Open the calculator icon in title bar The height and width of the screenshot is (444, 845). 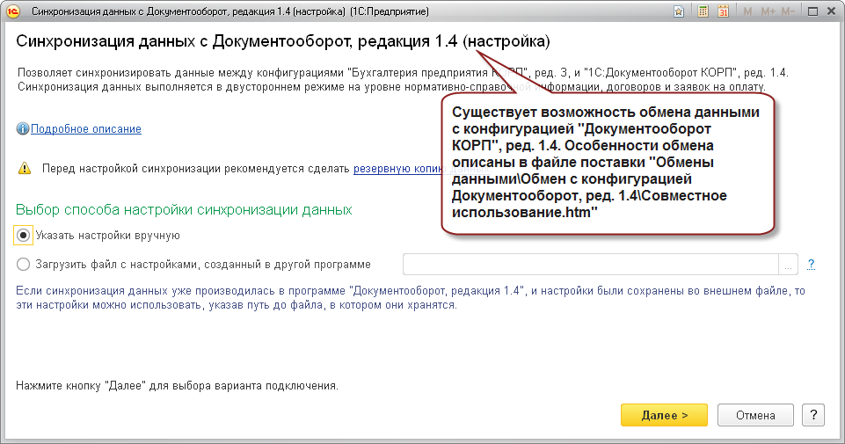[703, 11]
